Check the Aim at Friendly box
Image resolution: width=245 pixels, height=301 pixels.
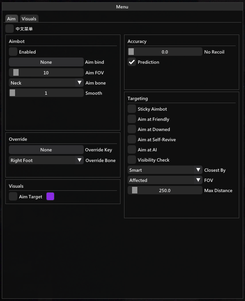point(132,119)
